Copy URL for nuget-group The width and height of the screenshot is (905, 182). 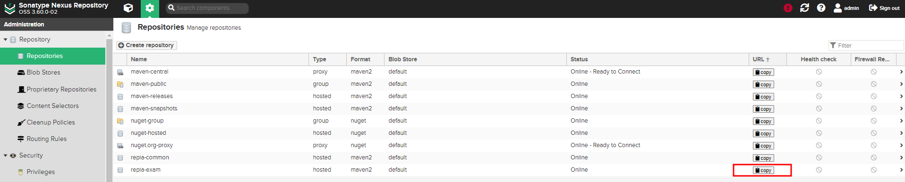tap(763, 121)
